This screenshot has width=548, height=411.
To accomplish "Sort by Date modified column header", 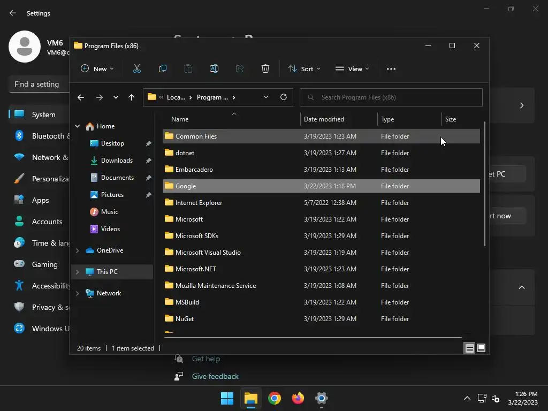I will click(339, 119).
